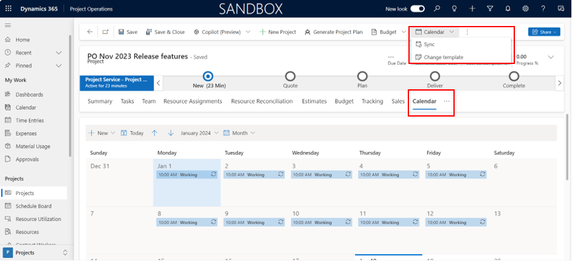Open the notifications bell icon
The height and width of the screenshot is (261, 572).
pos(508,9)
